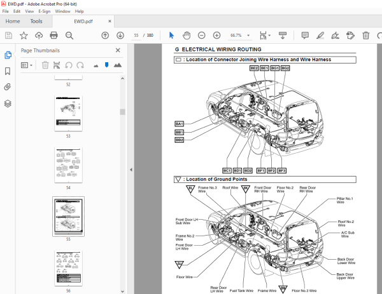Rotate thumbnails clockwise icon
382x294 pixels.
tap(80, 65)
